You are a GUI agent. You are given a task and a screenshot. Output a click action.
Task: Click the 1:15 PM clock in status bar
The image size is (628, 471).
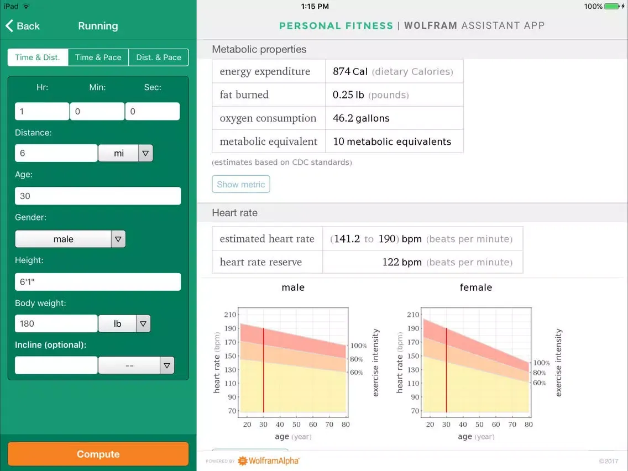click(315, 6)
